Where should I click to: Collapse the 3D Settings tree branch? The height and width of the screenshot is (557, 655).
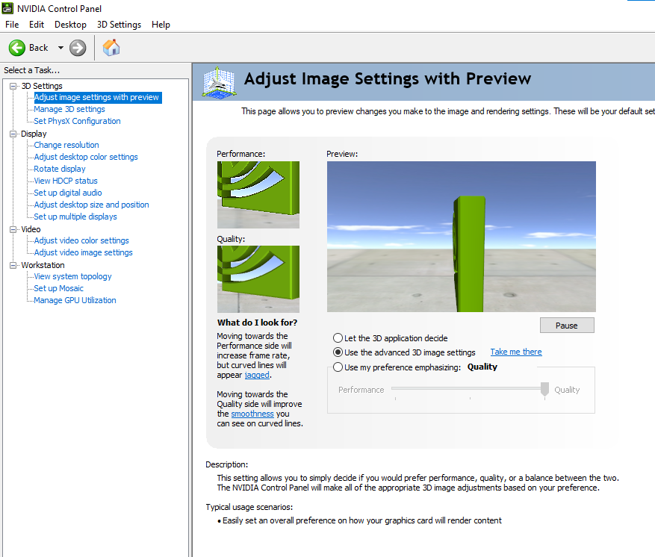12,85
